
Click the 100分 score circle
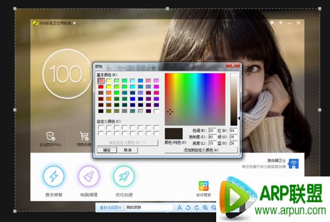[x=67, y=74]
